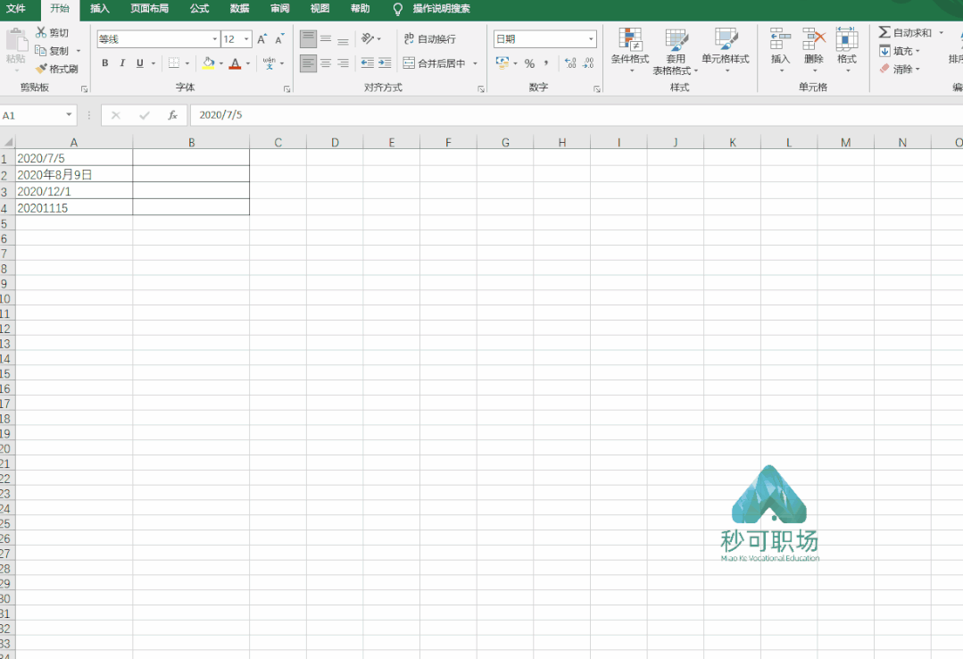Toggle wrap text (自动换行)
Viewport: 963px width, 659px height.
[x=429, y=39]
